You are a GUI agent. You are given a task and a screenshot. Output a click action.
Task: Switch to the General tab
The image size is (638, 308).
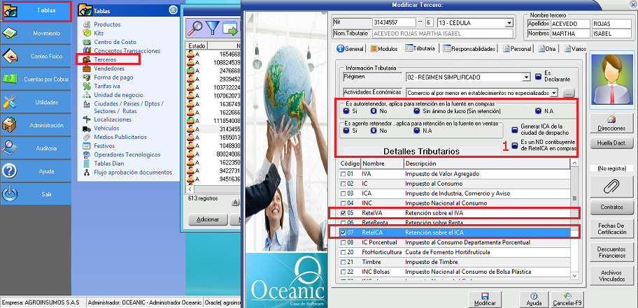coord(350,49)
